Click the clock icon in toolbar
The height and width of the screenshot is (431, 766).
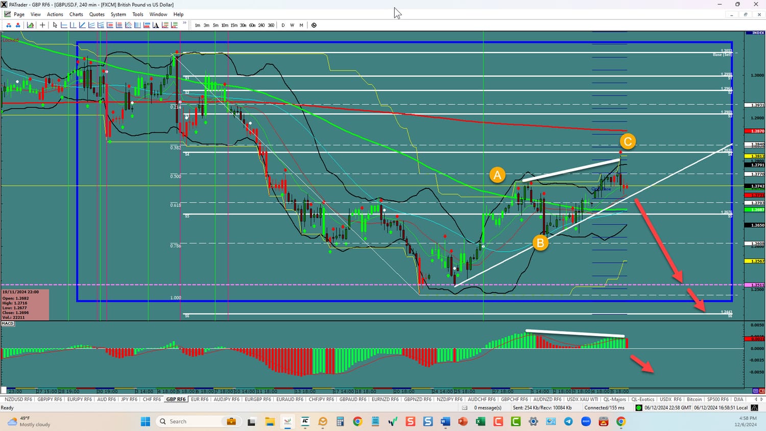click(314, 25)
